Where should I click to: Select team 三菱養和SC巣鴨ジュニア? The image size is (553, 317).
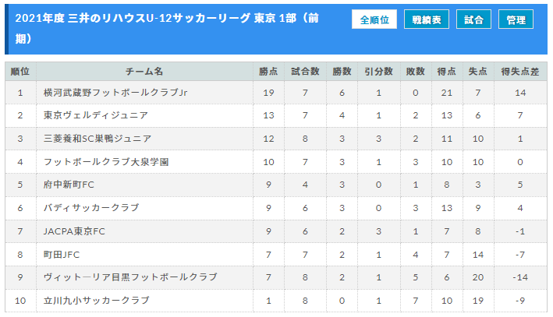(x=97, y=139)
